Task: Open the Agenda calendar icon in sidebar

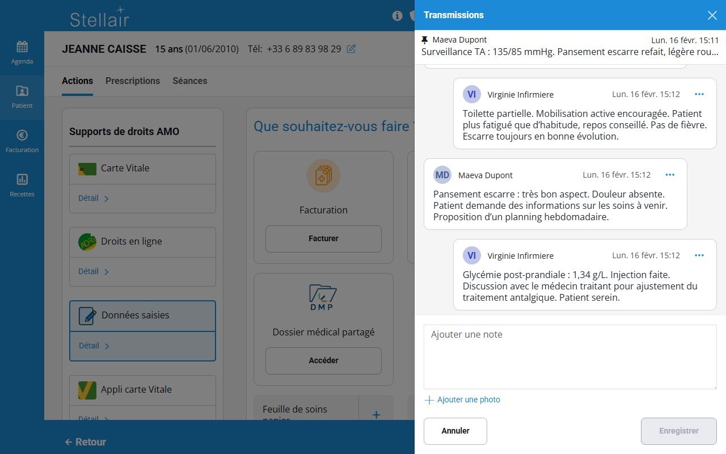Action: pyautogui.click(x=22, y=47)
